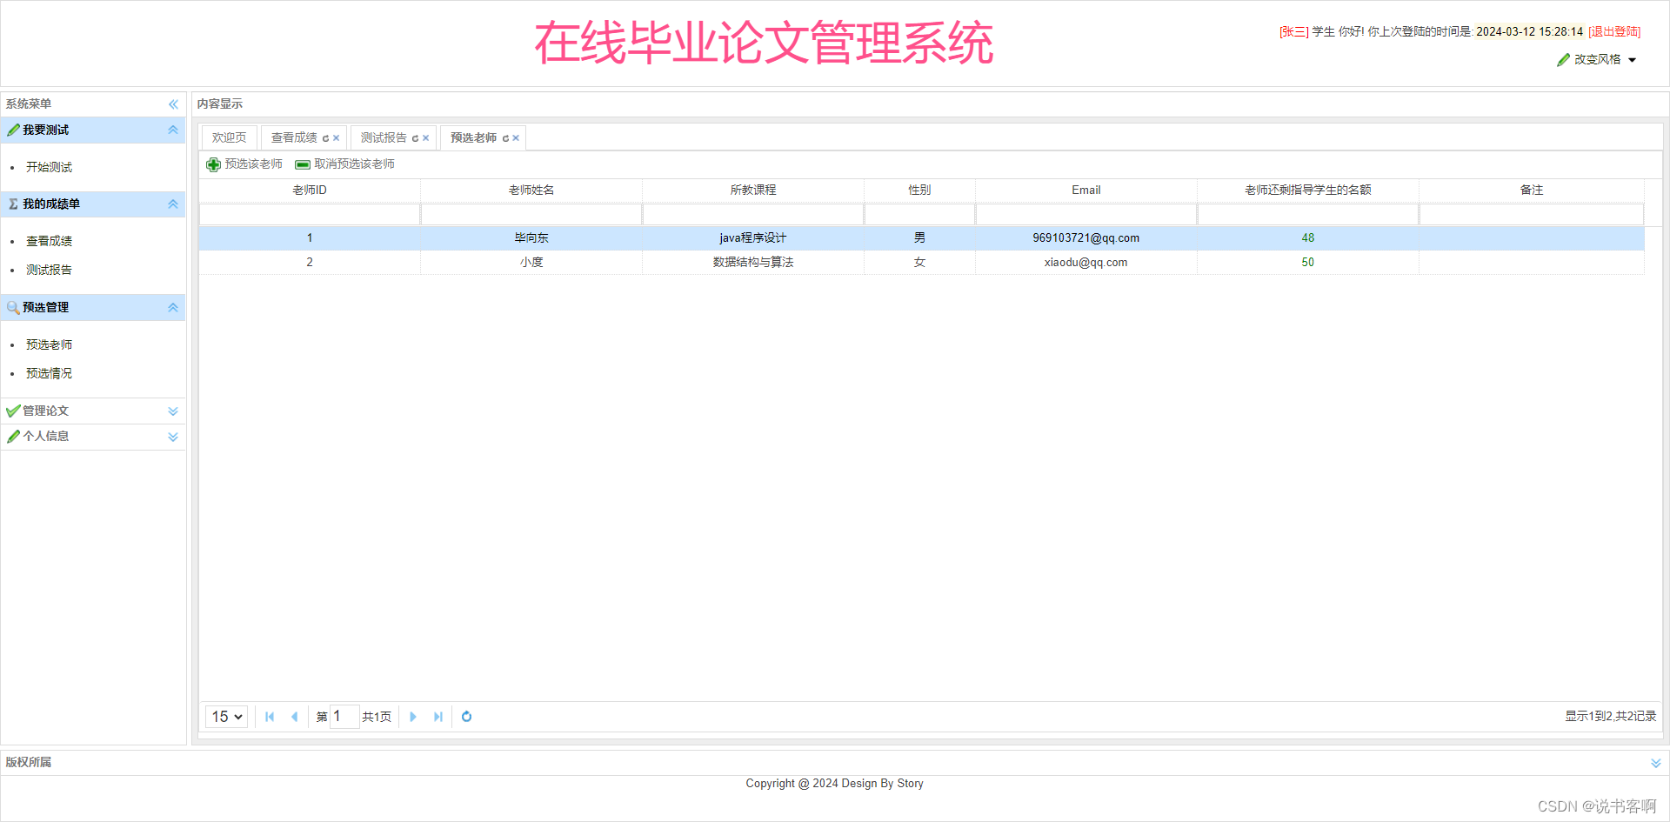Sort by the 备注 column header

(x=1532, y=190)
